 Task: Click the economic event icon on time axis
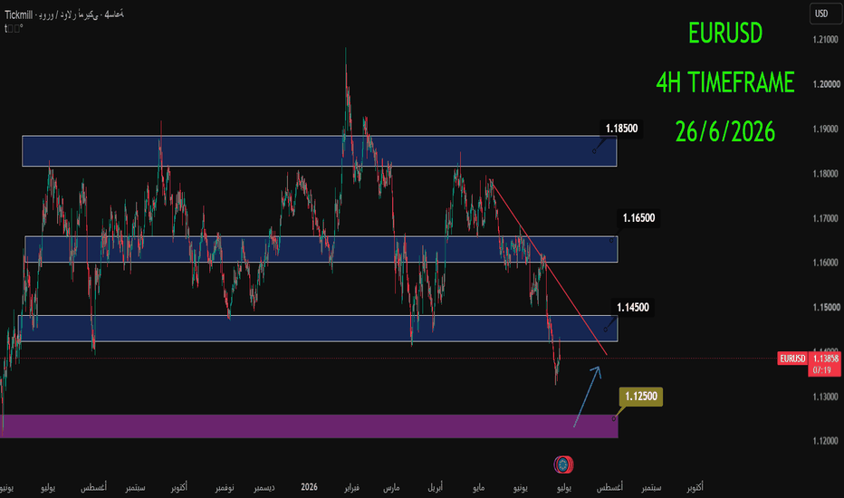(563, 464)
